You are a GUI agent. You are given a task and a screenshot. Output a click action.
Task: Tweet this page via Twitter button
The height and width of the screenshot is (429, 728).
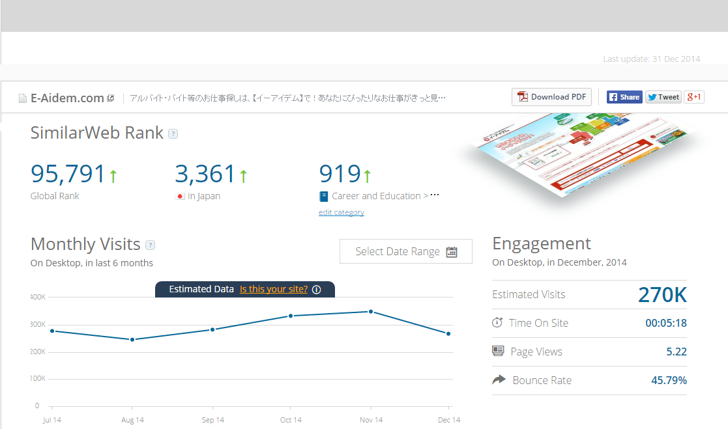click(663, 97)
